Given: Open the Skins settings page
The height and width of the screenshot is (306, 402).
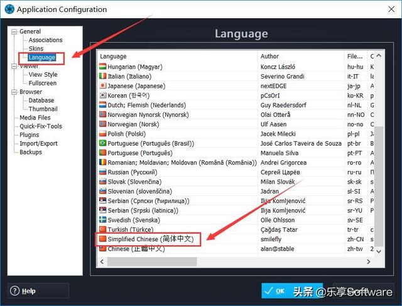Looking at the screenshot, I should 36,49.
